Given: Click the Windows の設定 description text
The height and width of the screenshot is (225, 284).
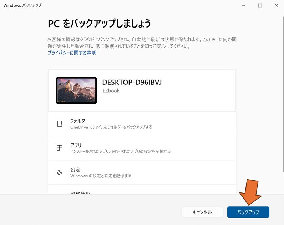Looking at the screenshot, I should [101, 176].
